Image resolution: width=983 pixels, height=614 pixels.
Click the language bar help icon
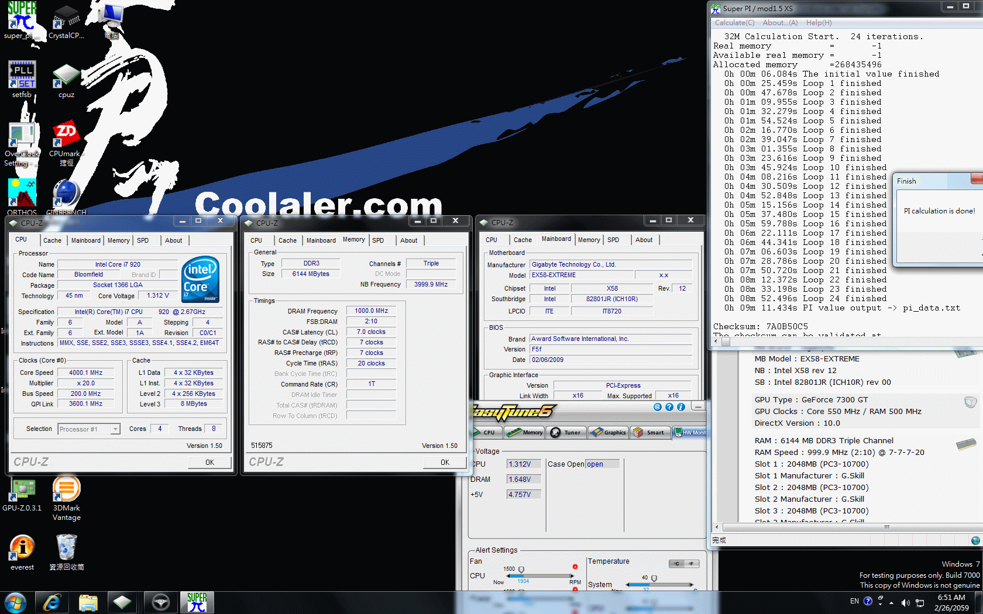[x=868, y=601]
